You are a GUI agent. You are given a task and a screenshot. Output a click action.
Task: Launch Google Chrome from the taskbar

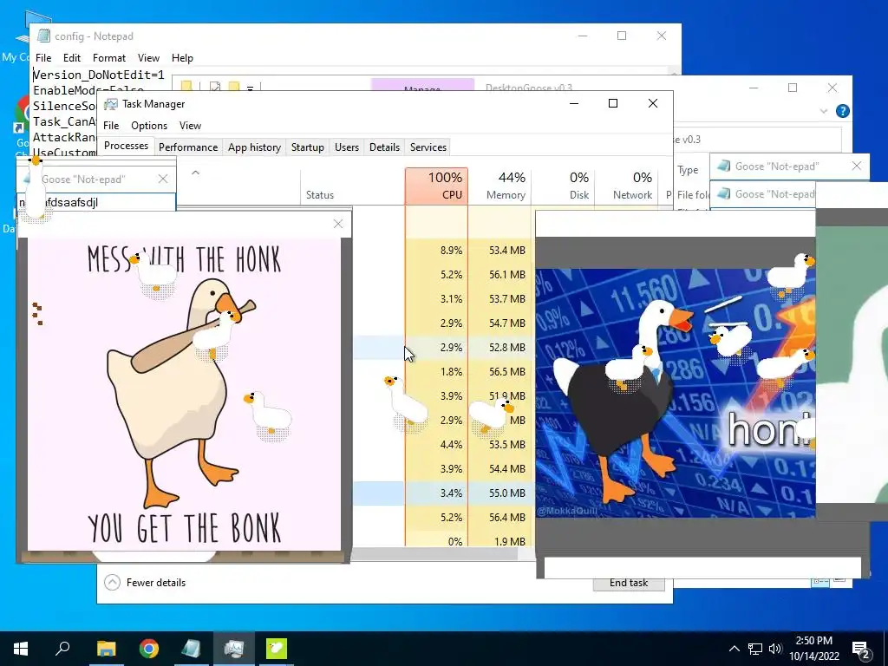[x=149, y=649]
